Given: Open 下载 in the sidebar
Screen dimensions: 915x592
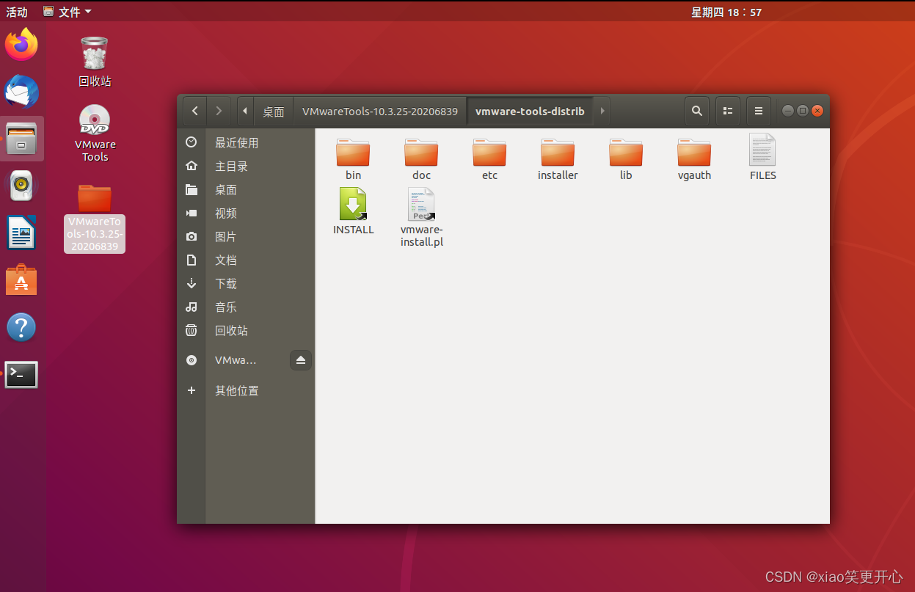Looking at the screenshot, I should click(x=247, y=283).
